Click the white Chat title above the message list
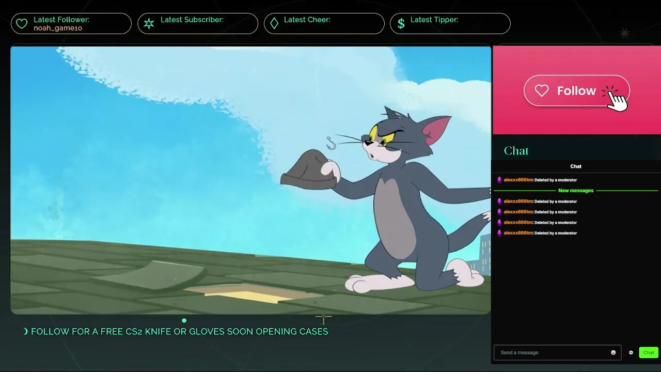This screenshot has height=372, width=661. [576, 166]
